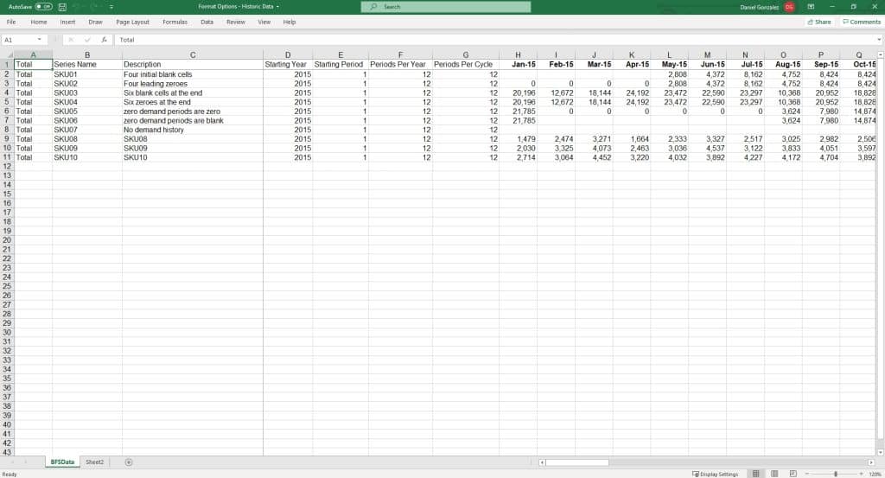
Task: Toggle the AutoSave switch
Action: 43,7
